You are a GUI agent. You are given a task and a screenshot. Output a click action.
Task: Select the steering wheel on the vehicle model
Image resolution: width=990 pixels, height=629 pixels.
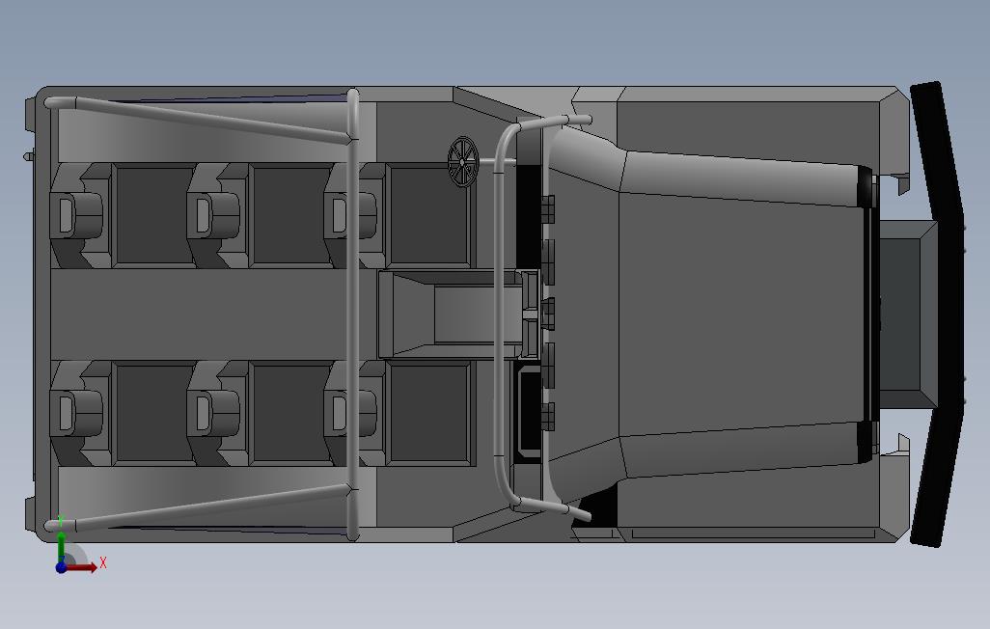463,162
